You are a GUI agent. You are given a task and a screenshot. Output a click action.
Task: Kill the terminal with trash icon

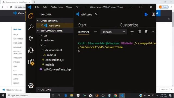[x=146, y=32]
